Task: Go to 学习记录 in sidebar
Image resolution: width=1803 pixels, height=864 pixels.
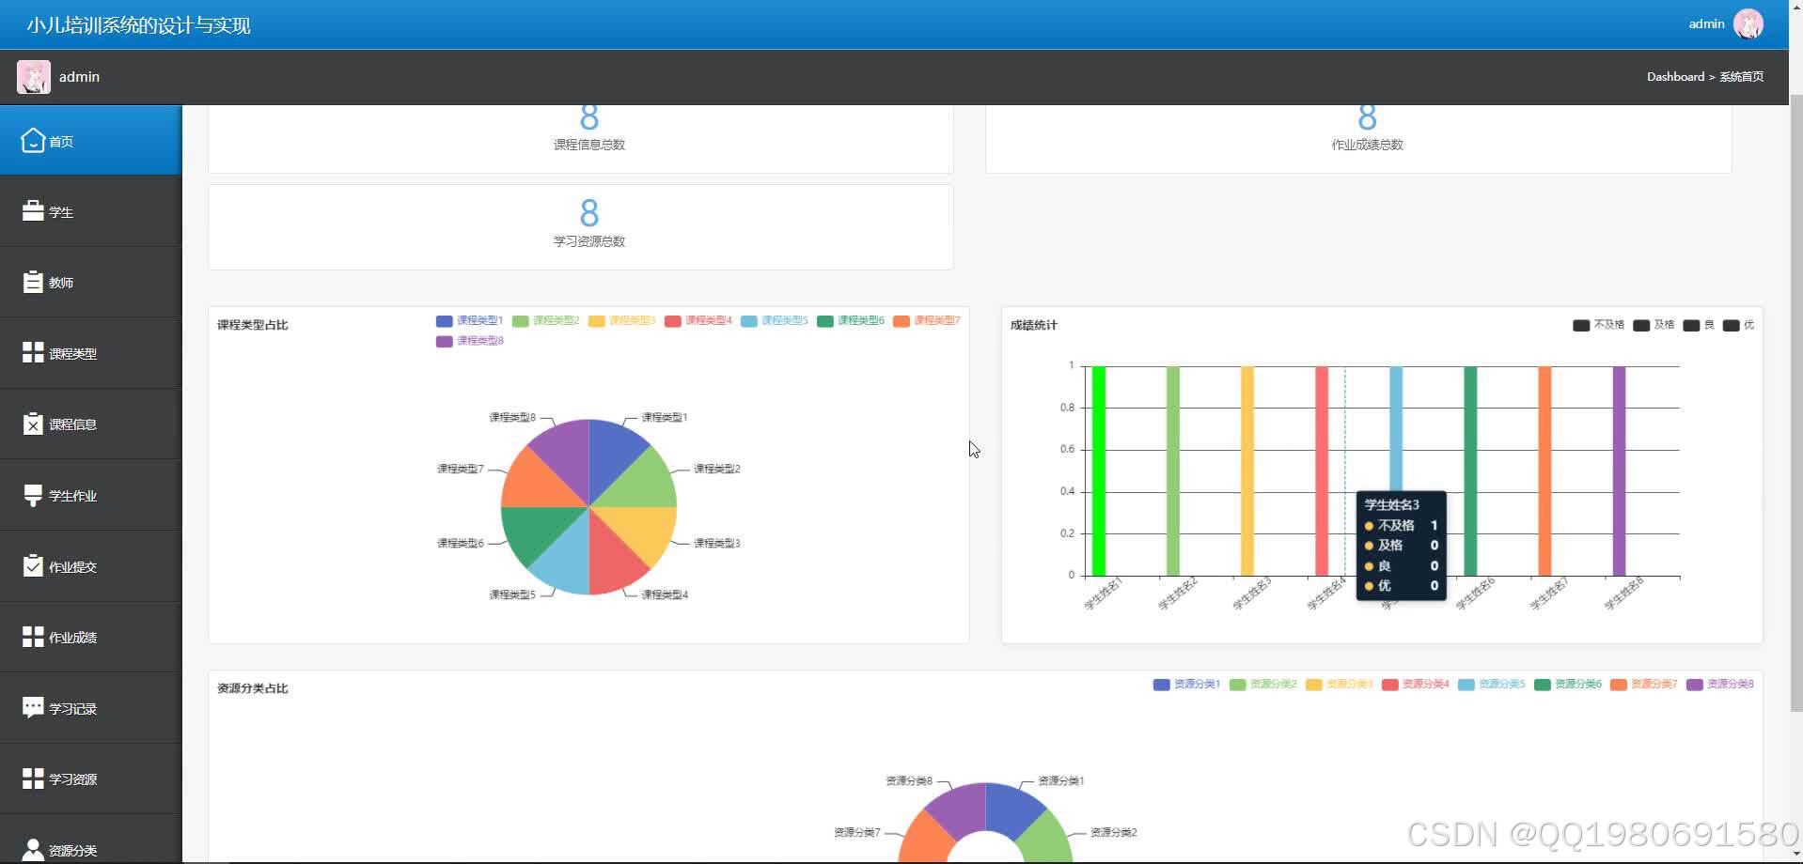Action: tap(90, 708)
